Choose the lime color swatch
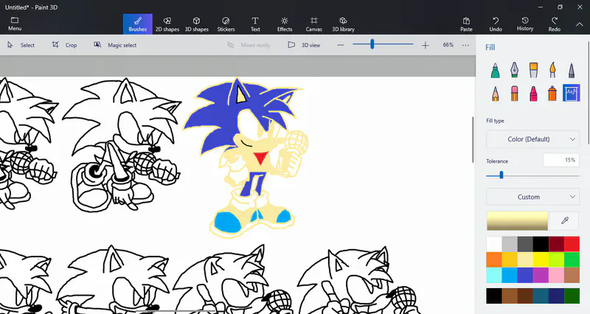 point(556,259)
